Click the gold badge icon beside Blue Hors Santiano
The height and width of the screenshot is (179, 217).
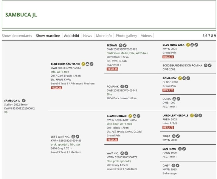click(83, 64)
